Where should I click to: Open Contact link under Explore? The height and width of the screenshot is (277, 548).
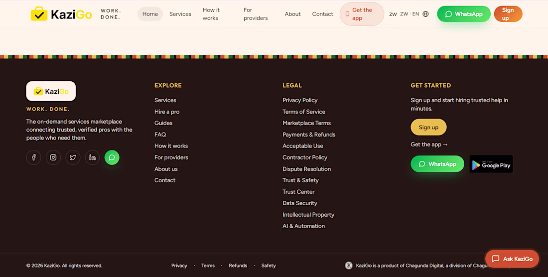point(165,180)
